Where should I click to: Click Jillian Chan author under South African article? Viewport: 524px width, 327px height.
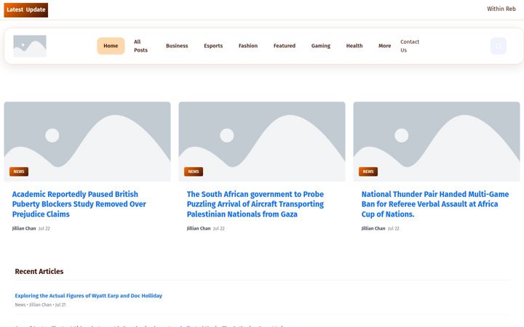[x=199, y=229]
